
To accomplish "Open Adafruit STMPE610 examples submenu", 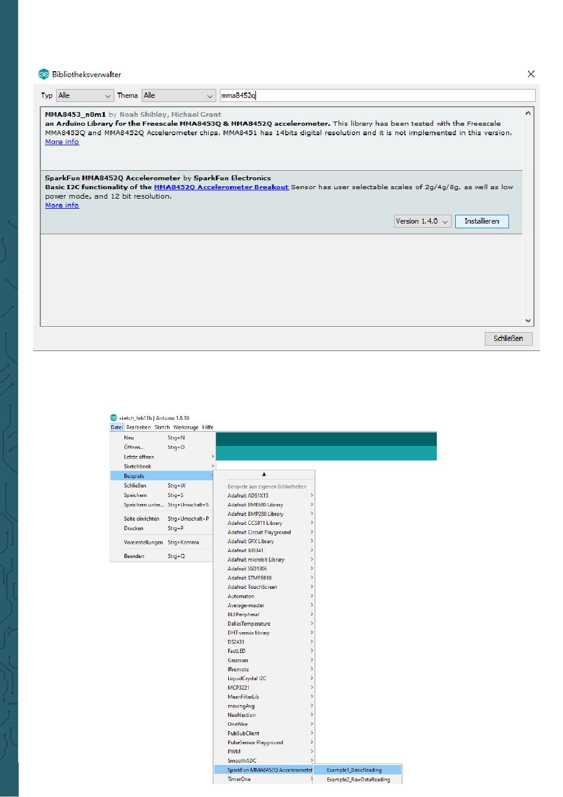I will [x=264, y=578].
